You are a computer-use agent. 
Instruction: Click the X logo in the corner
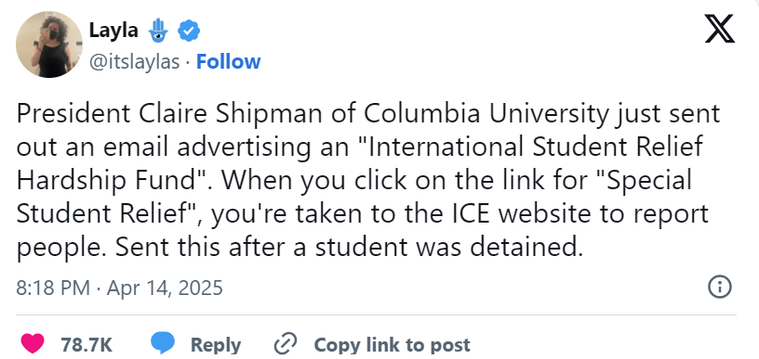click(x=719, y=29)
